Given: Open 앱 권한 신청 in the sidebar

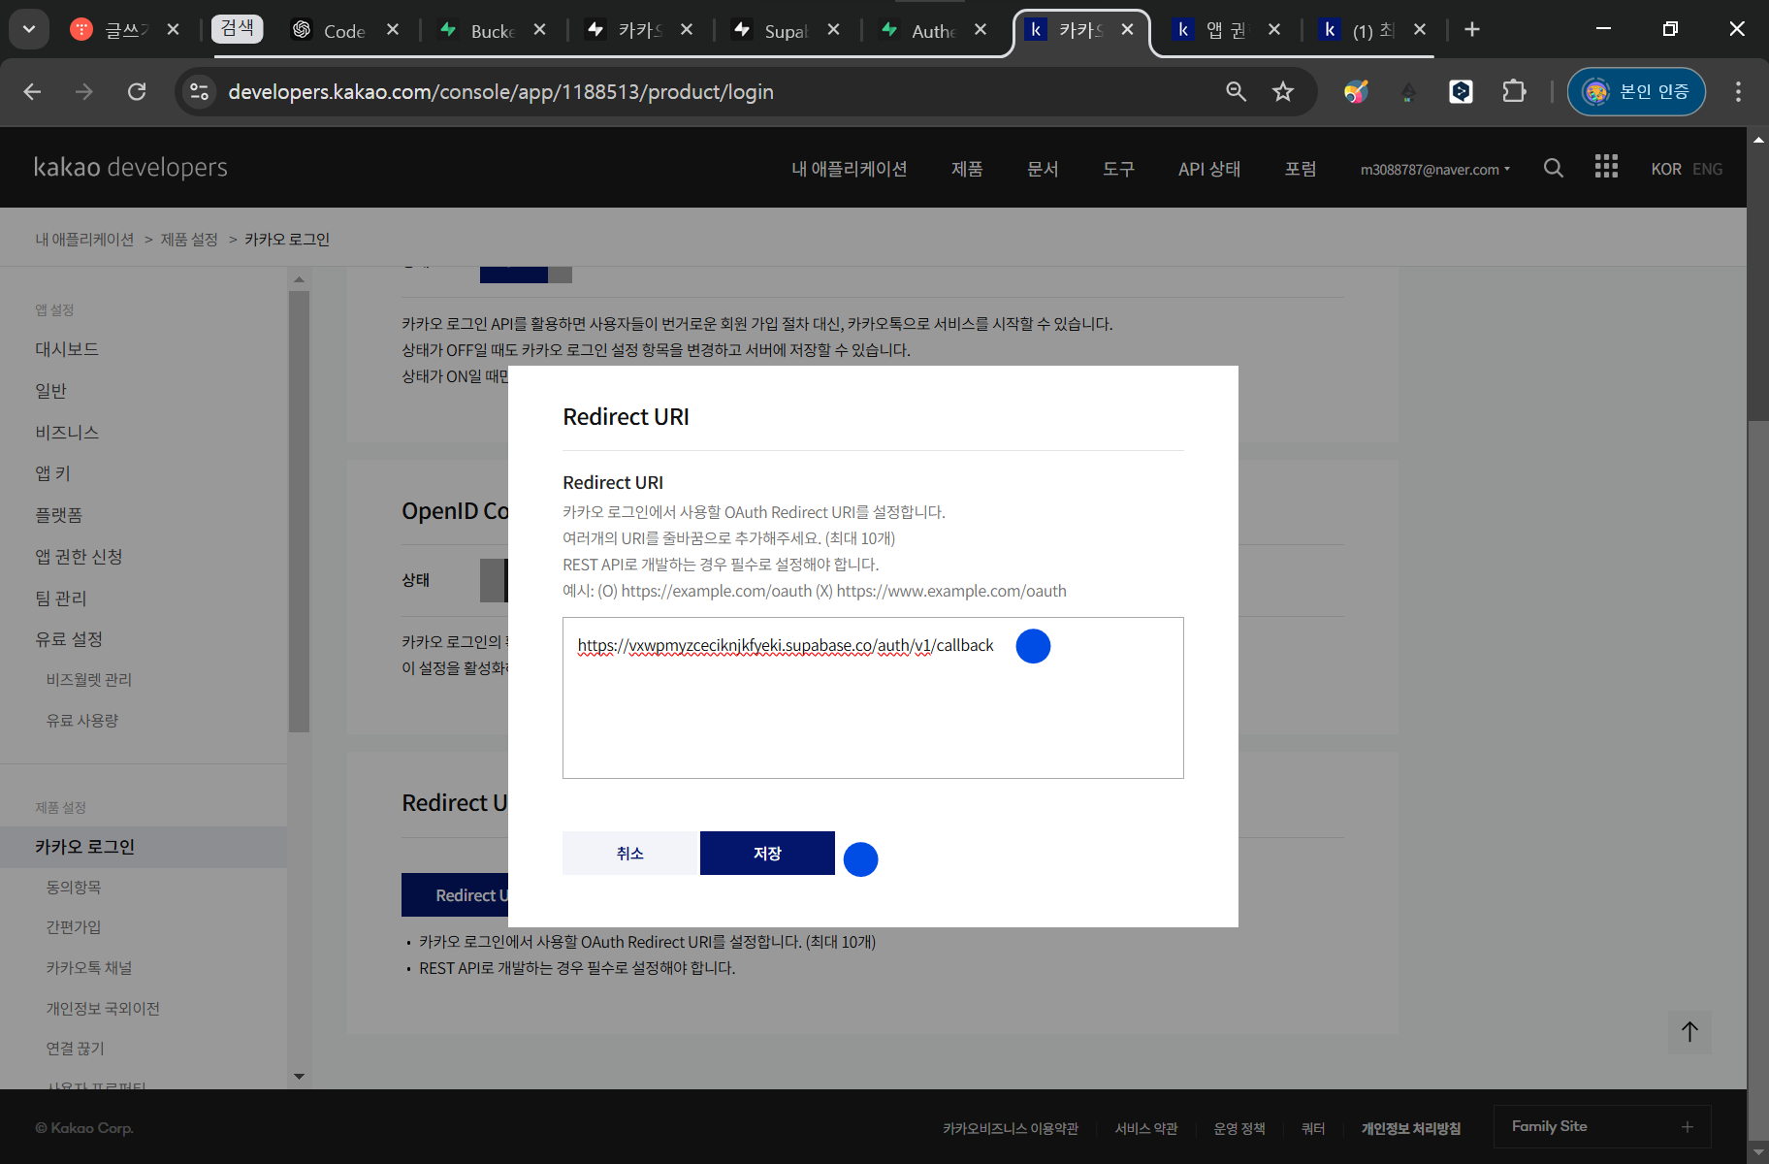Looking at the screenshot, I should click(79, 557).
